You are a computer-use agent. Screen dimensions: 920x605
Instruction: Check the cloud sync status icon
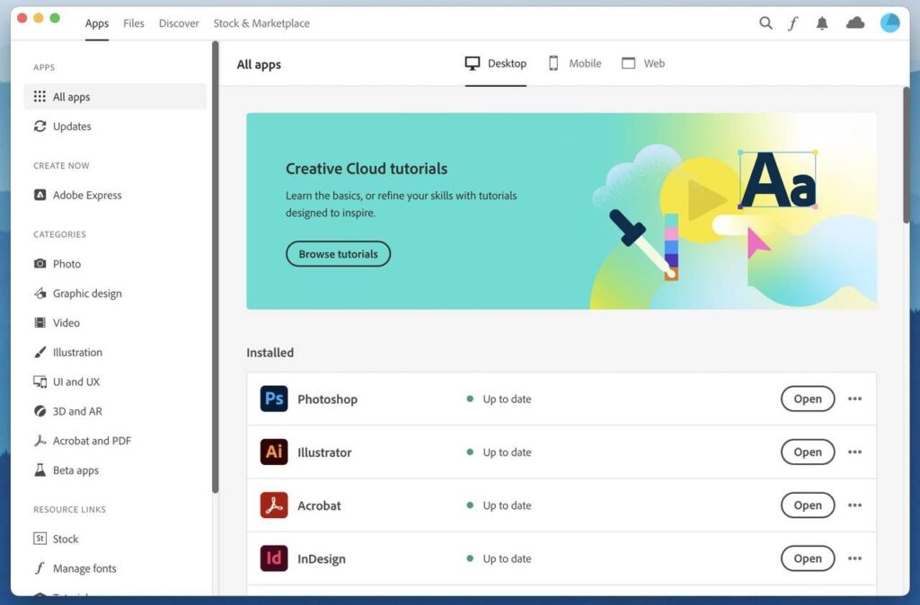tap(855, 22)
